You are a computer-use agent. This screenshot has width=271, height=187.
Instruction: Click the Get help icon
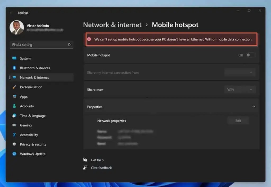coord(85,160)
